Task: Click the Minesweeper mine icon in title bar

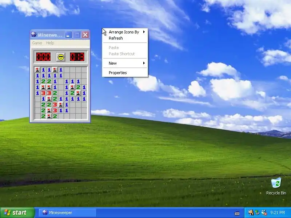Action: [34, 35]
